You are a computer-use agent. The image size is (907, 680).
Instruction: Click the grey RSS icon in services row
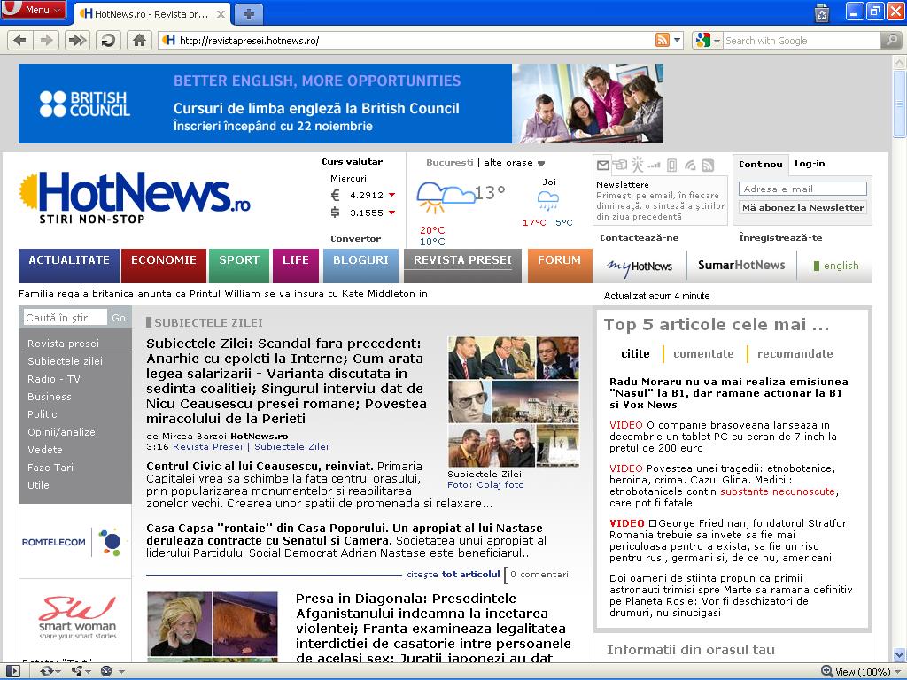pos(708,166)
